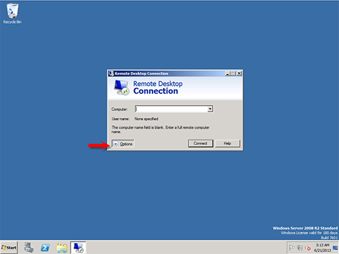The width and height of the screenshot is (339, 254).
Task: Open Windows Explorer folder icon in taskbar
Action: 62,248
